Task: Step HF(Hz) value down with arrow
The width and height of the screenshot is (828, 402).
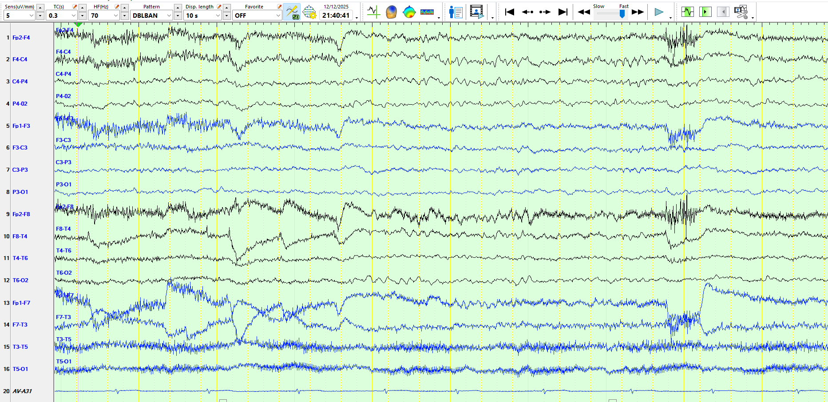Action: [125, 16]
